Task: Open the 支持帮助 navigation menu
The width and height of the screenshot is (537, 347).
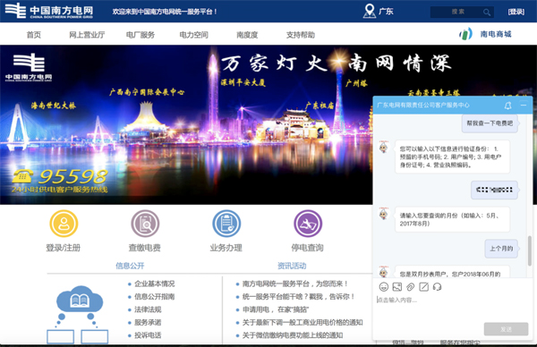Action: pyautogui.click(x=301, y=35)
